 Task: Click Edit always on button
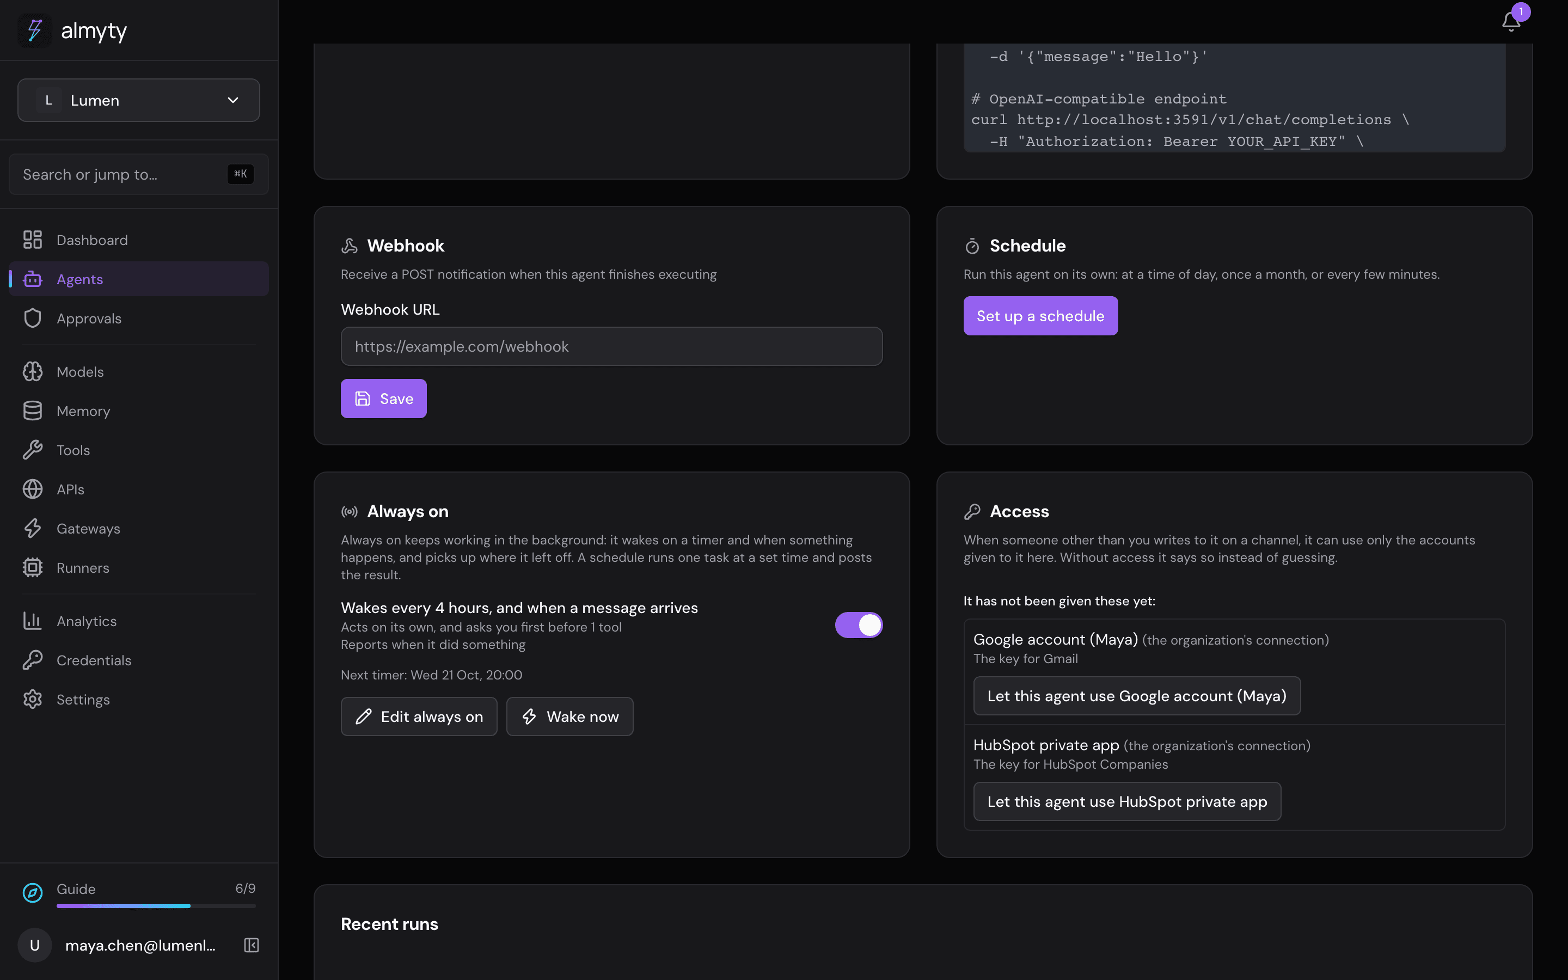coord(419,716)
